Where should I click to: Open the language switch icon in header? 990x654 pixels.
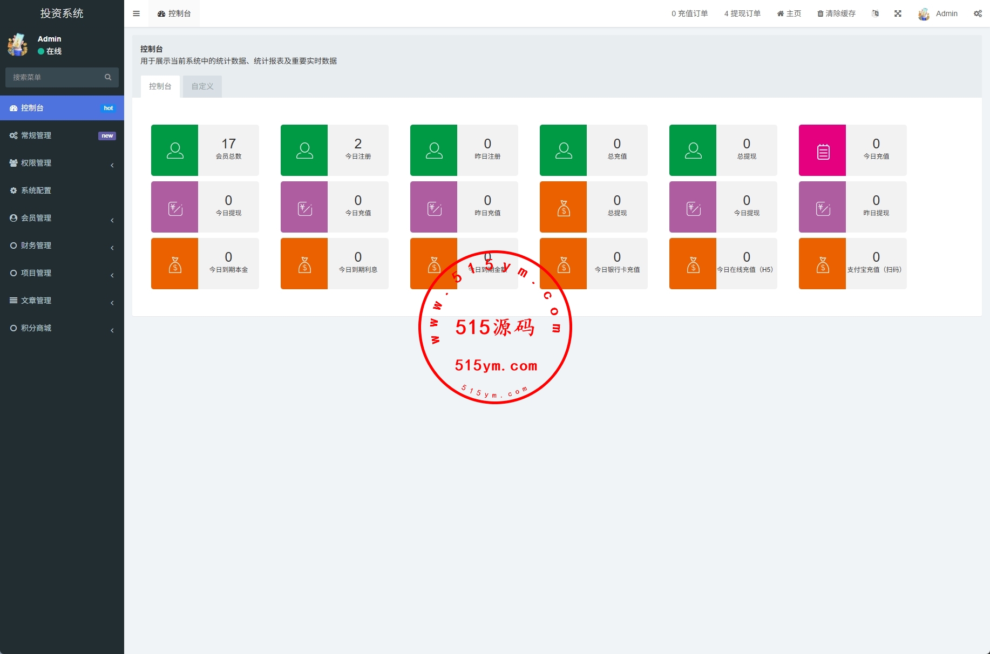[875, 13]
